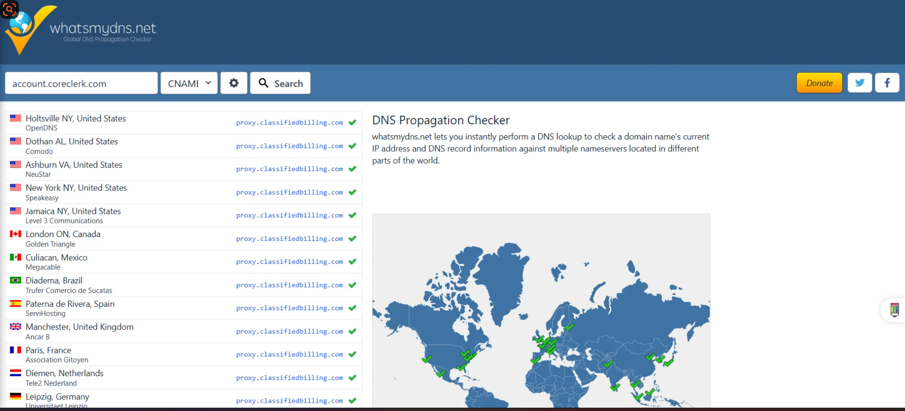This screenshot has height=411, width=905.
Task: Click the account.coreclerk.com domain input field
Action: pyautogui.click(x=81, y=83)
